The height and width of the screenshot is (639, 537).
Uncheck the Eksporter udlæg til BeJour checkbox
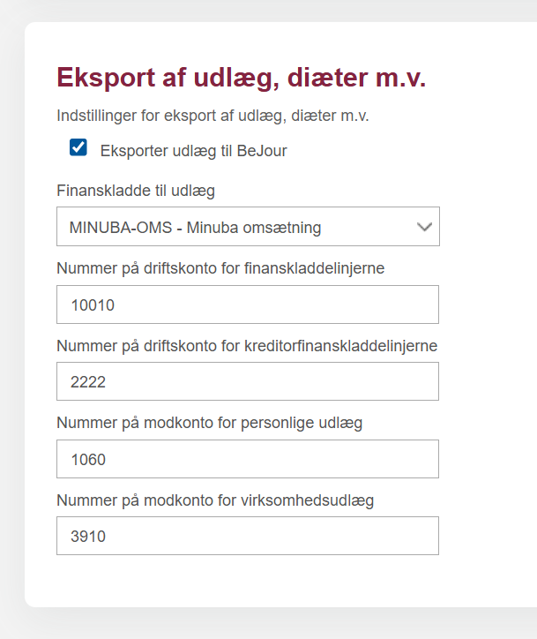pos(78,147)
